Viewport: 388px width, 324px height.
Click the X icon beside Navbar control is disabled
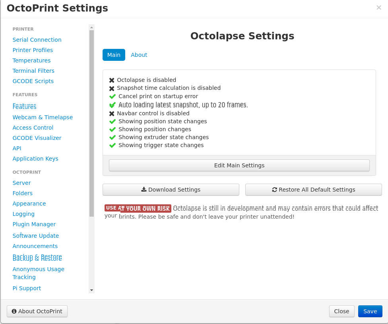112,113
